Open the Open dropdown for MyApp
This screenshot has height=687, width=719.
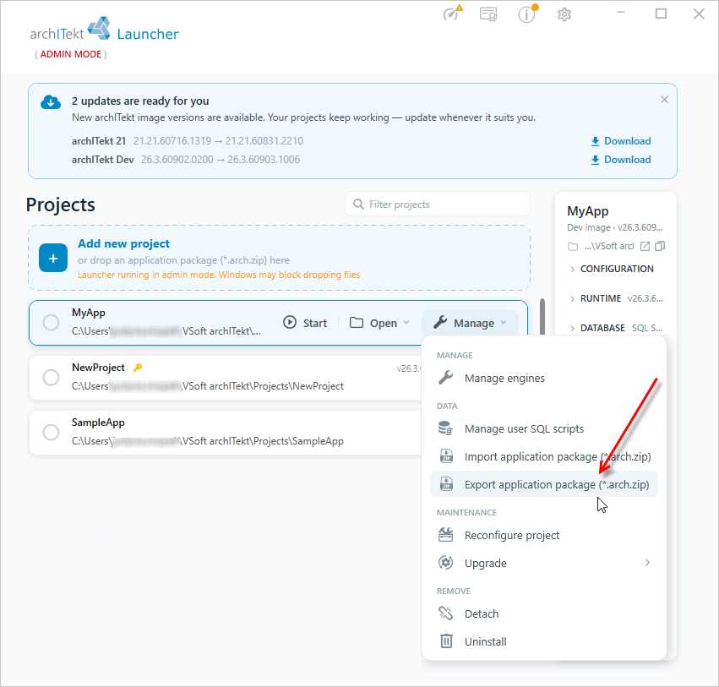pos(379,323)
